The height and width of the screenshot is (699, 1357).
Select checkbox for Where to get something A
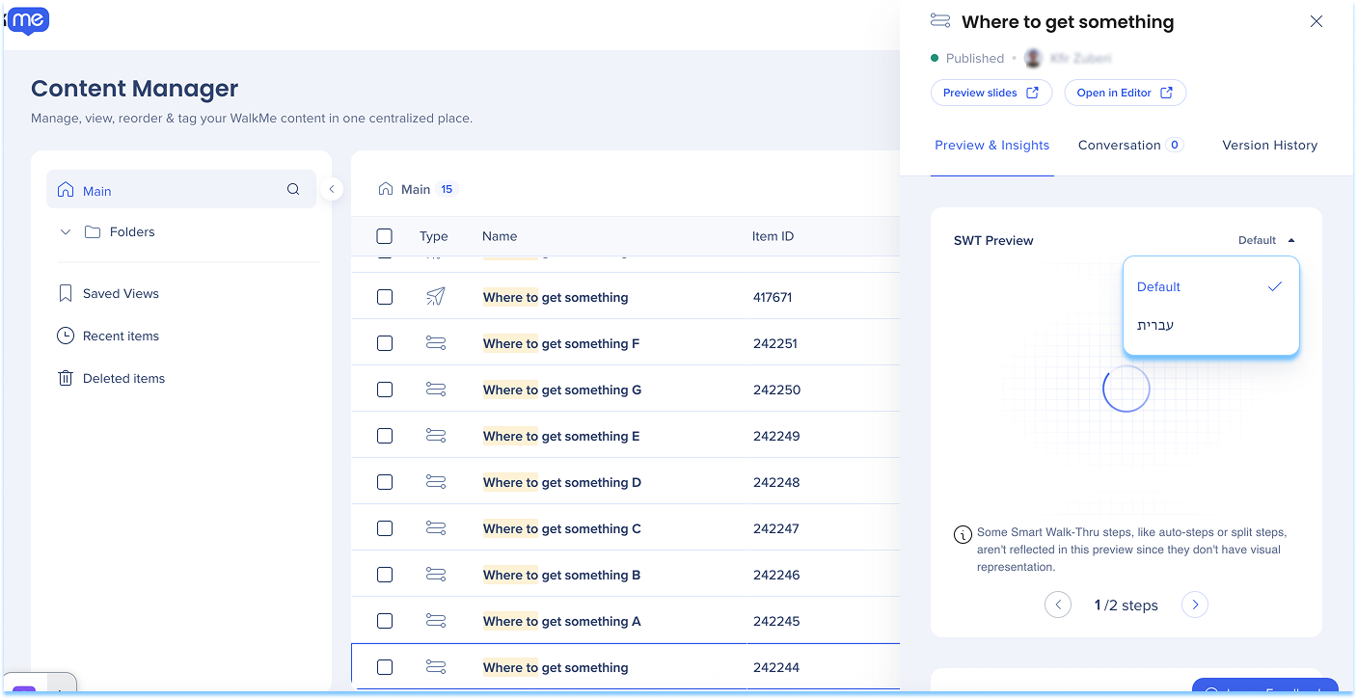pyautogui.click(x=385, y=621)
